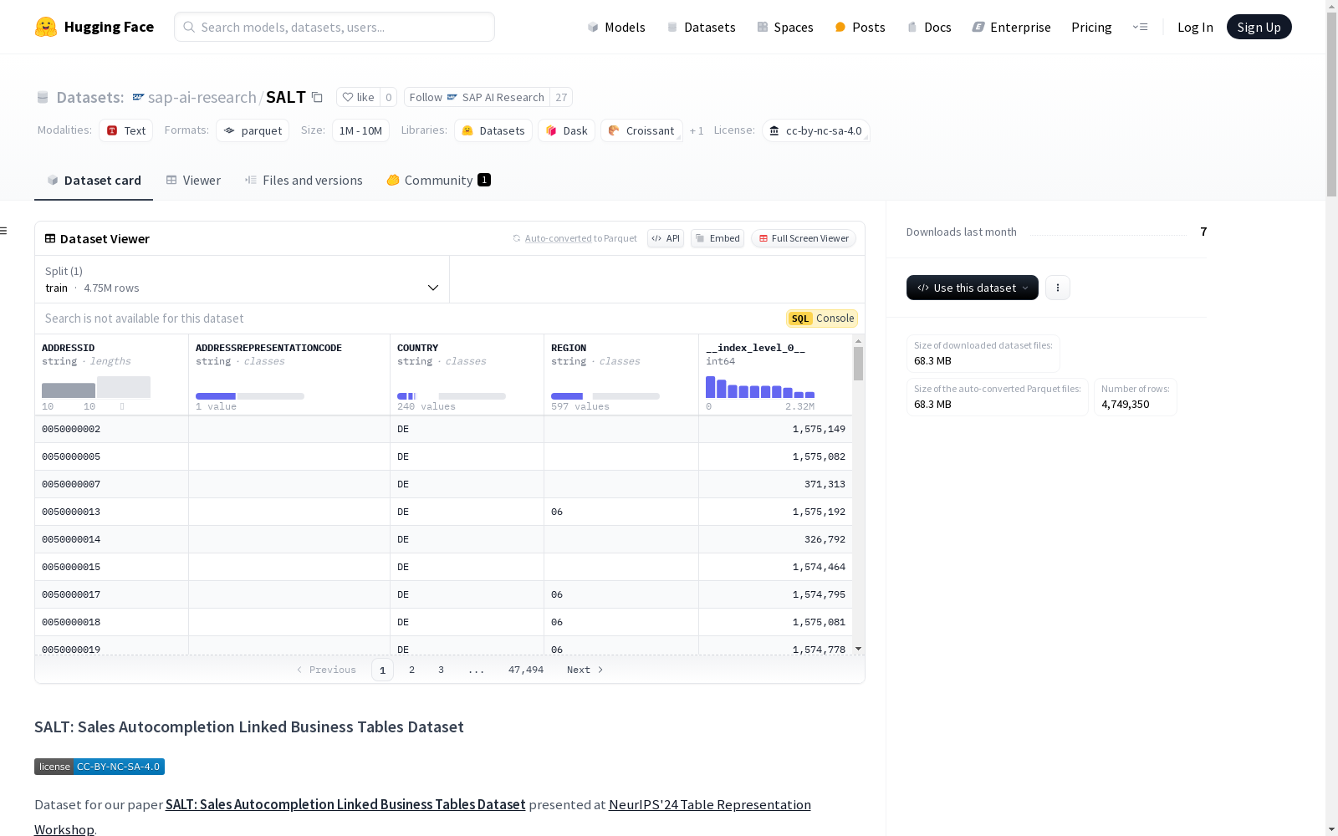Switch to the Viewer tab
Screen dimensions: 1338x836
(193, 181)
